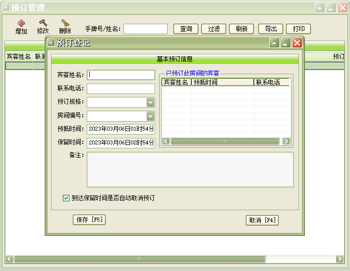Click into the 宾客姓名 input field
Screen dimensions: 350x271
pyautogui.click(x=121, y=75)
